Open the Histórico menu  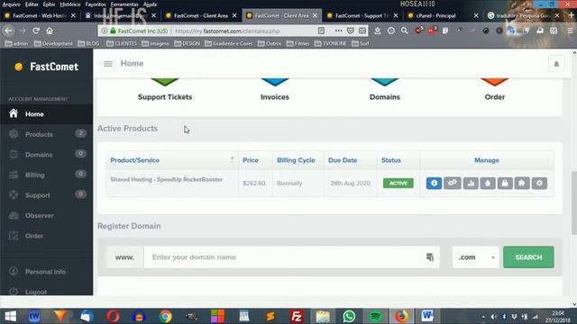(70, 4)
